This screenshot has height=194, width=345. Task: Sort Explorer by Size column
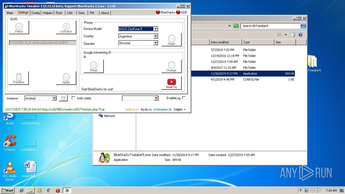click(285, 42)
